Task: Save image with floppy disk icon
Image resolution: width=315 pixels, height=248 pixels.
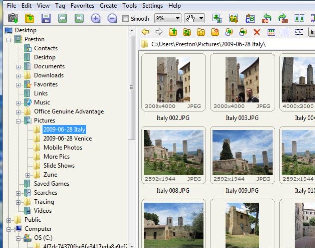Action: click(x=46, y=18)
